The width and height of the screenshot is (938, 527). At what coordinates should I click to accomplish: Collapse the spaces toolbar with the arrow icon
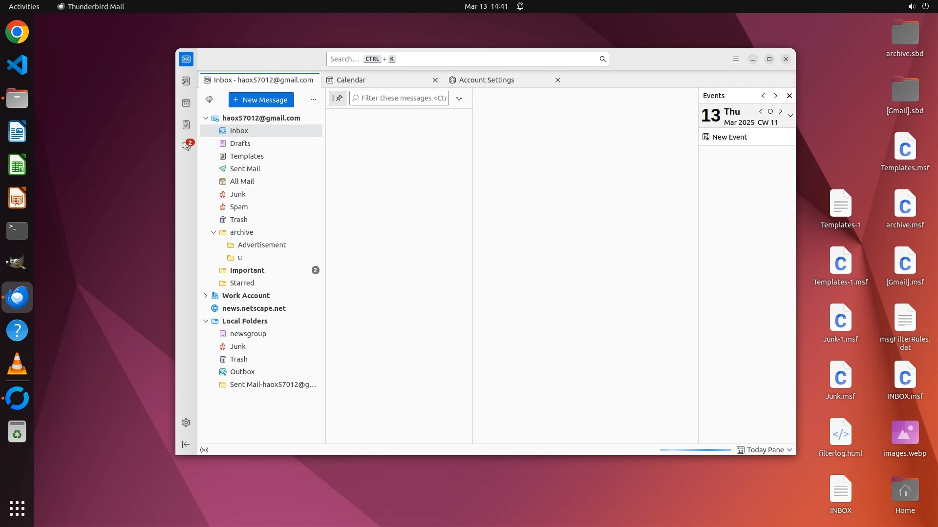pos(186,444)
